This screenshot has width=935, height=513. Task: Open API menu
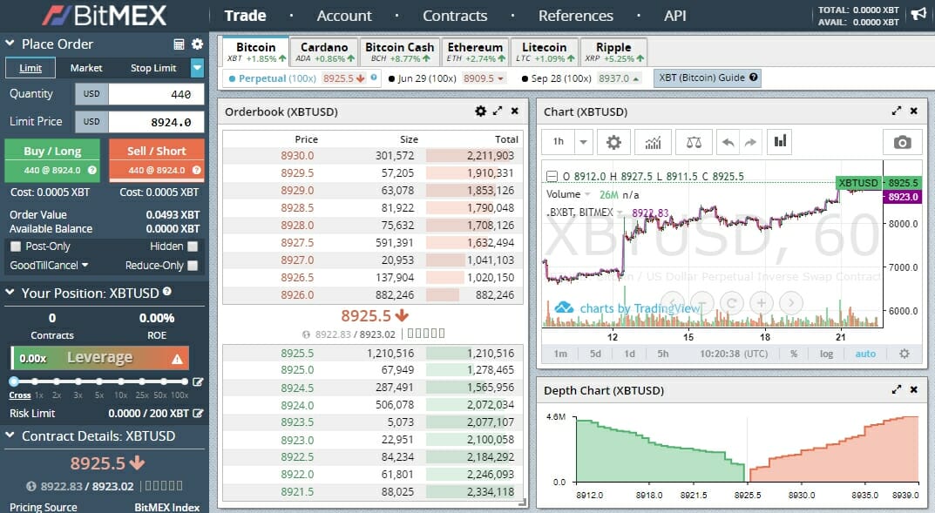pos(675,16)
